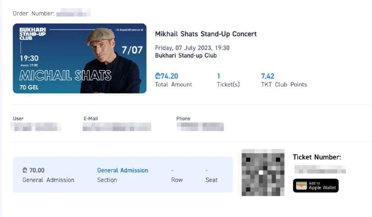Screen dimensions: 372x217
Task: Click the blue General Admission section link
Action: point(122,170)
